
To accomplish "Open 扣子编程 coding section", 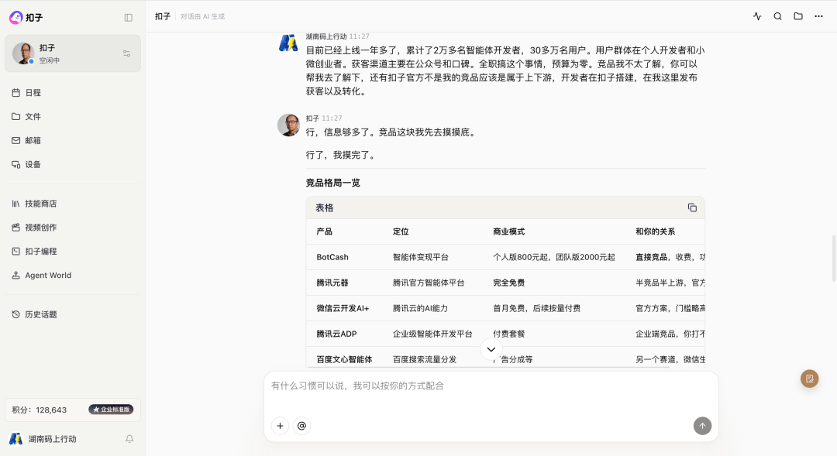I will point(73,251).
